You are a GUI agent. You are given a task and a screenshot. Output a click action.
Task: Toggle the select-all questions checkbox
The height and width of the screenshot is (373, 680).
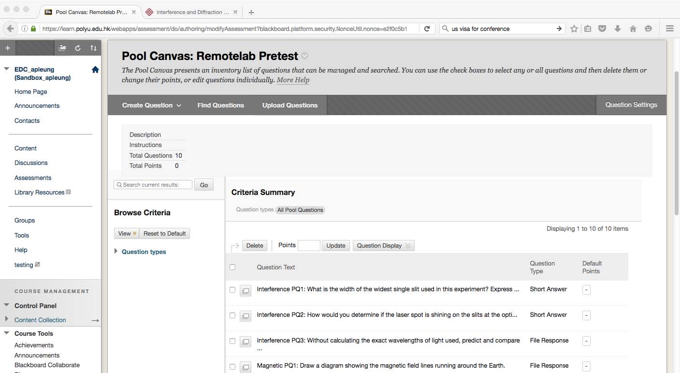pyautogui.click(x=232, y=267)
